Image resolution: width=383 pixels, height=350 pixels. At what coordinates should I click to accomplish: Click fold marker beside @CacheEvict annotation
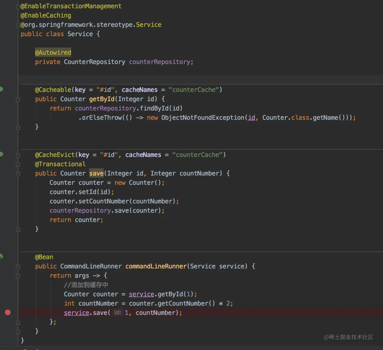coord(18,155)
